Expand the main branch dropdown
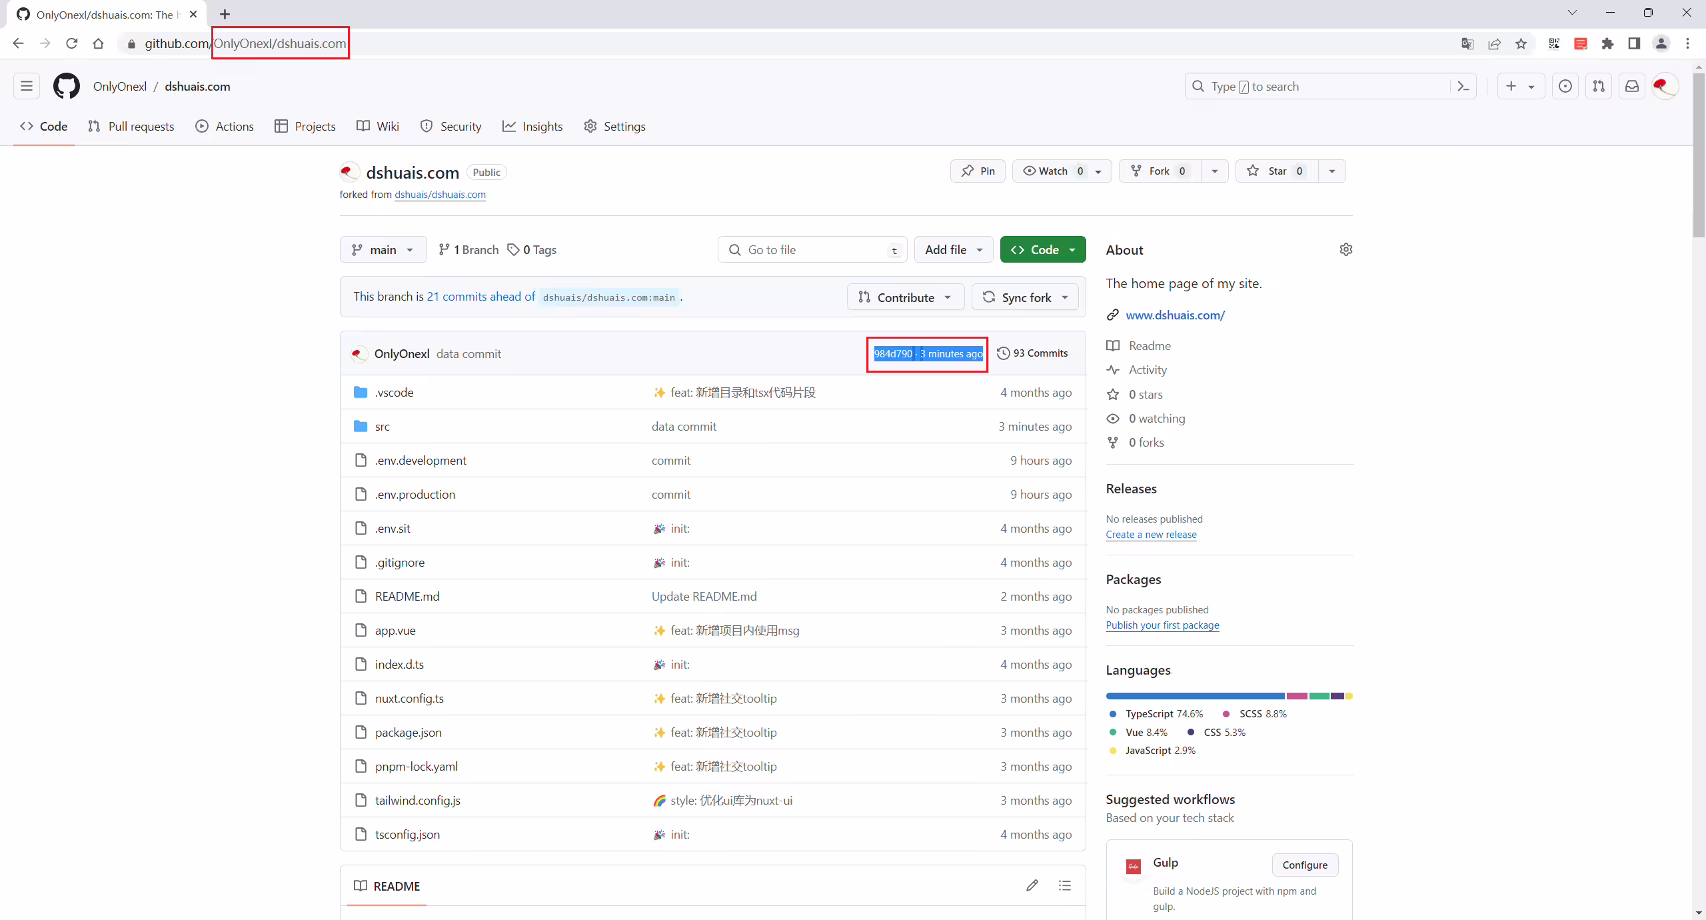Screen dimensions: 1706x920 tap(383, 249)
